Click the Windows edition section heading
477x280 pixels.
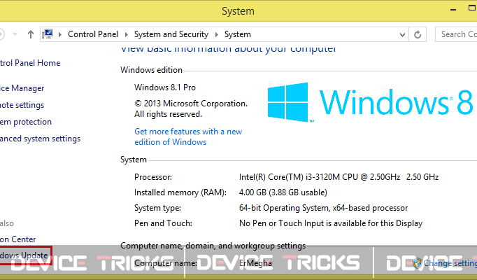[151, 70]
